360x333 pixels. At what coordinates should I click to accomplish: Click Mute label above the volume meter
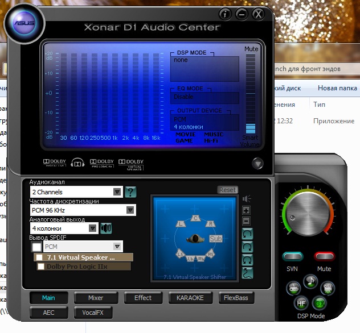pos(251,49)
